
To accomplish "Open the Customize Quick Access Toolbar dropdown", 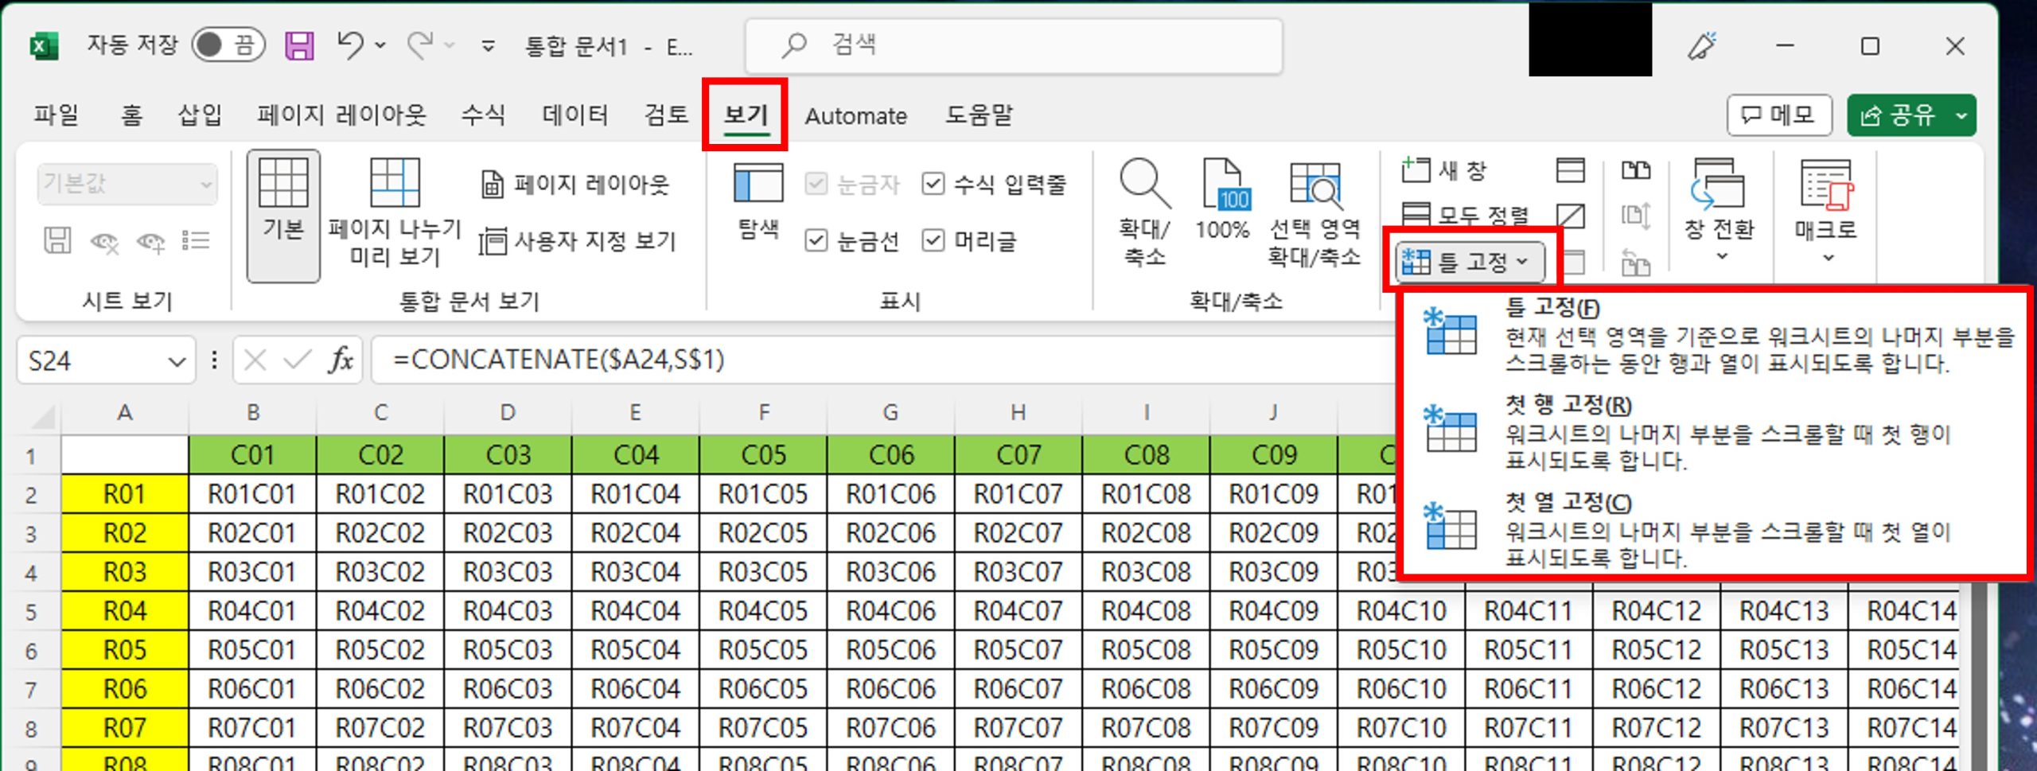I will pyautogui.click(x=488, y=46).
